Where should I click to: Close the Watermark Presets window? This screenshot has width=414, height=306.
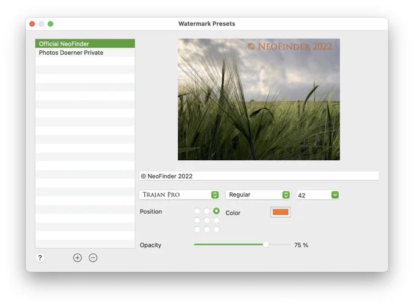point(32,24)
